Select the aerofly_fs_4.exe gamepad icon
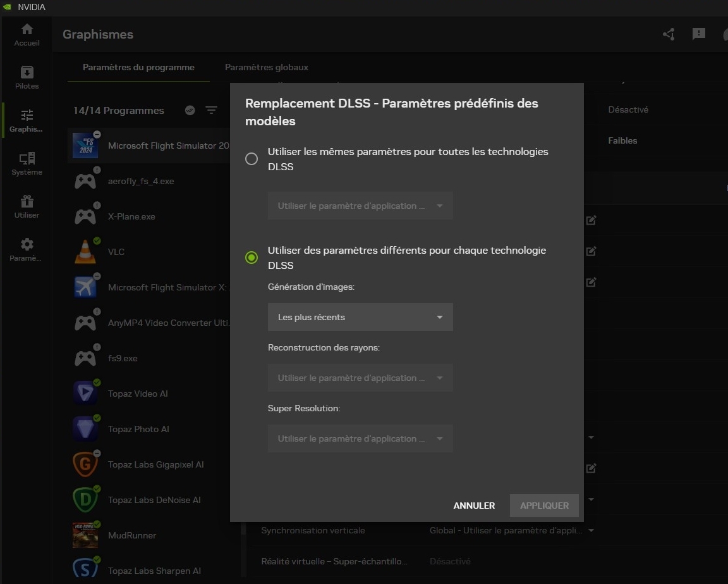The image size is (728, 584). point(85,181)
